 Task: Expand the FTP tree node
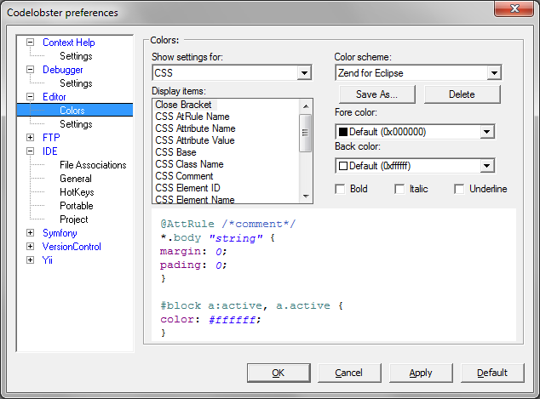pyautogui.click(x=31, y=138)
